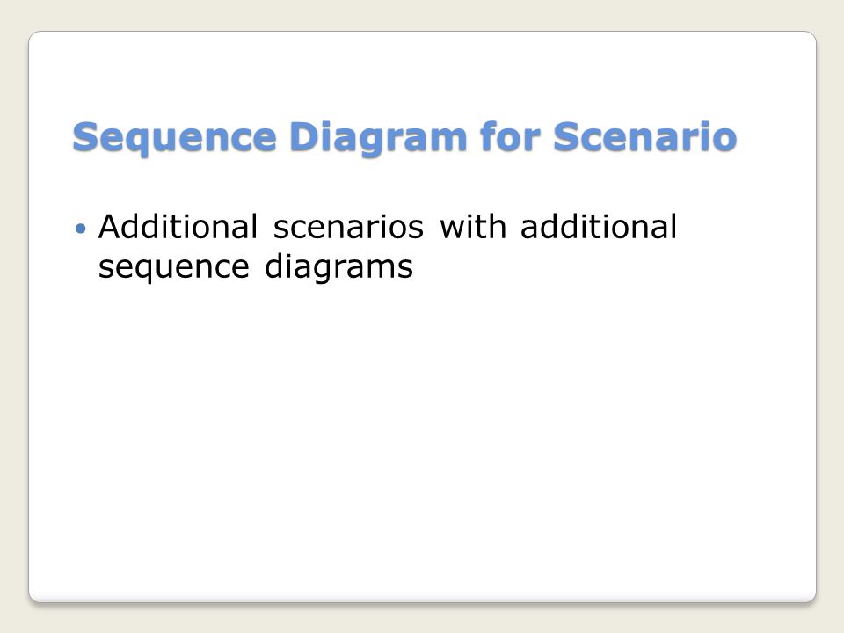Click the word 'with' in the bullet text
Screen dimensions: 844x633
(x=473, y=227)
